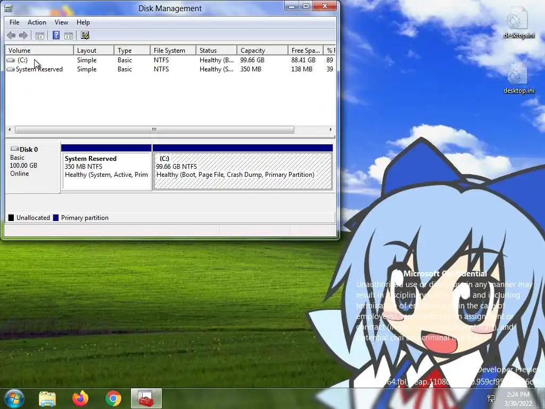Sort by the Volume column header
This screenshot has width=545, height=409.
(x=39, y=51)
